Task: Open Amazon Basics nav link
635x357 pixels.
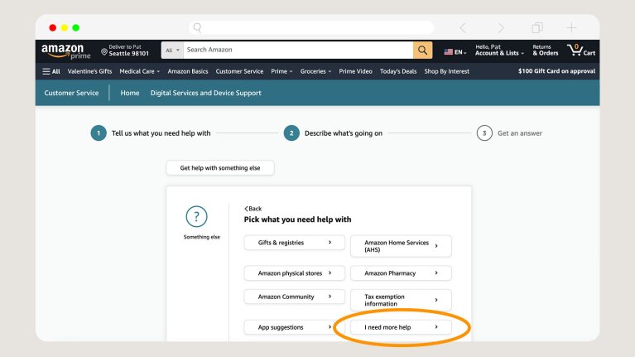Action: 187,71
